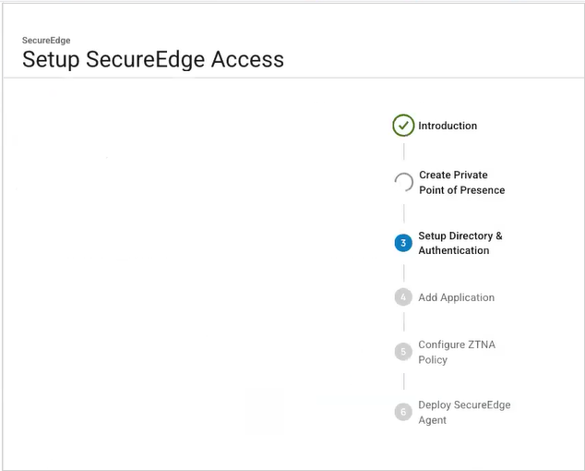Click the SecureEdge breadcrumb above the title
The width and height of the screenshot is (585, 471).
point(46,41)
